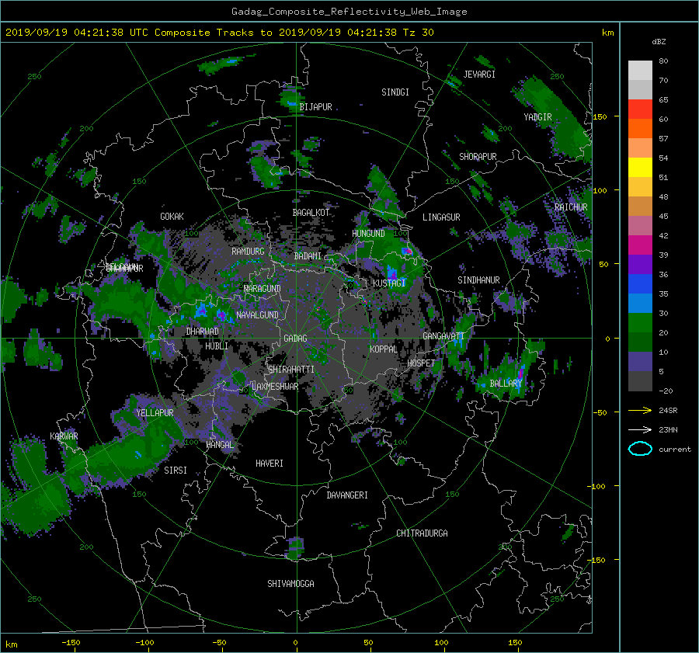Click the NAVALGUND city label
Screen dimensions: 699x653
[257, 314]
